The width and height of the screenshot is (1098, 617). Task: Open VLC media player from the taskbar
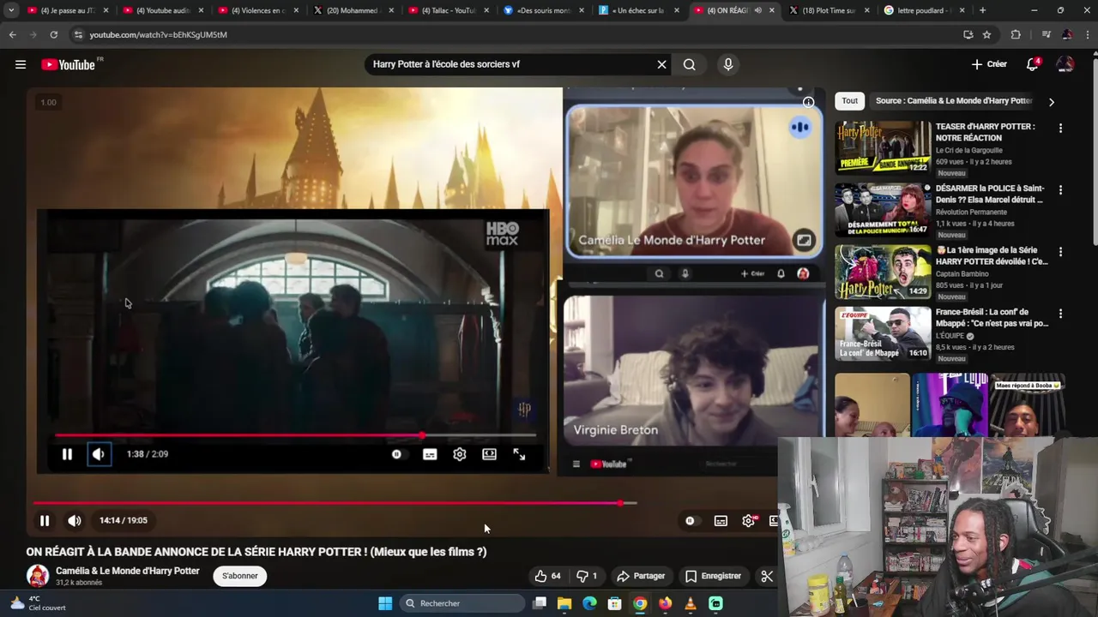(x=690, y=603)
